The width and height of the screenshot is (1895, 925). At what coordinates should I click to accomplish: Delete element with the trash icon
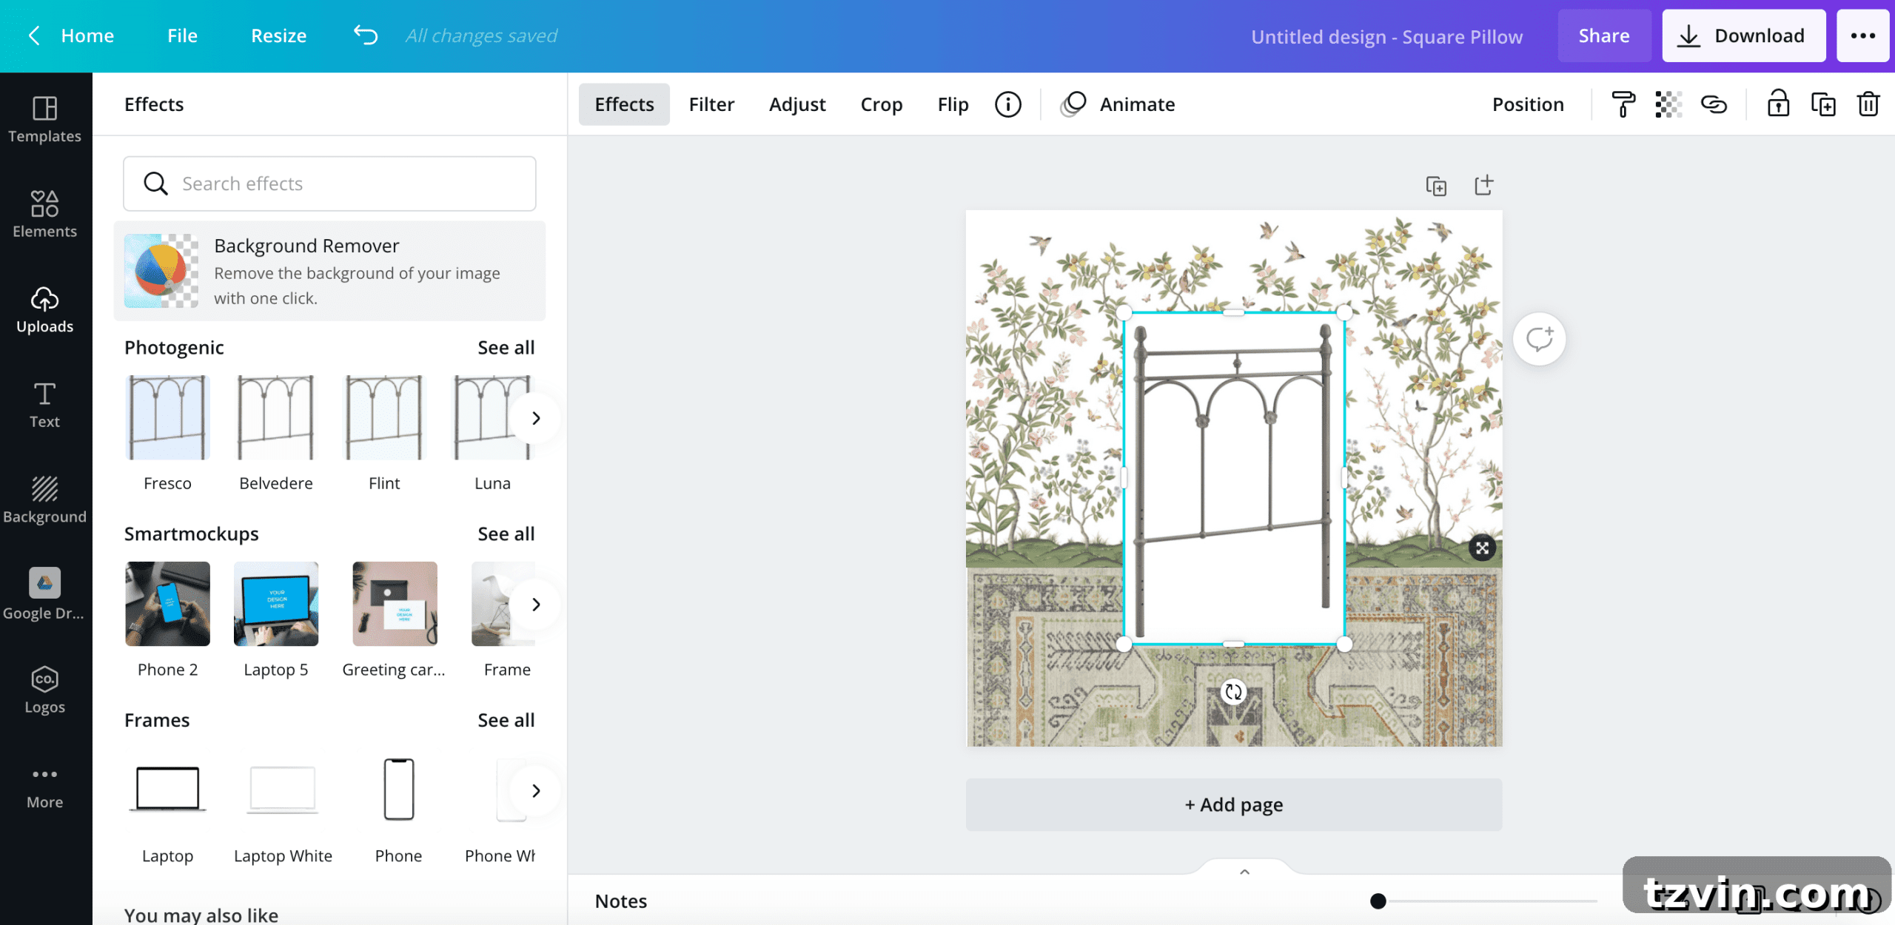1868,104
